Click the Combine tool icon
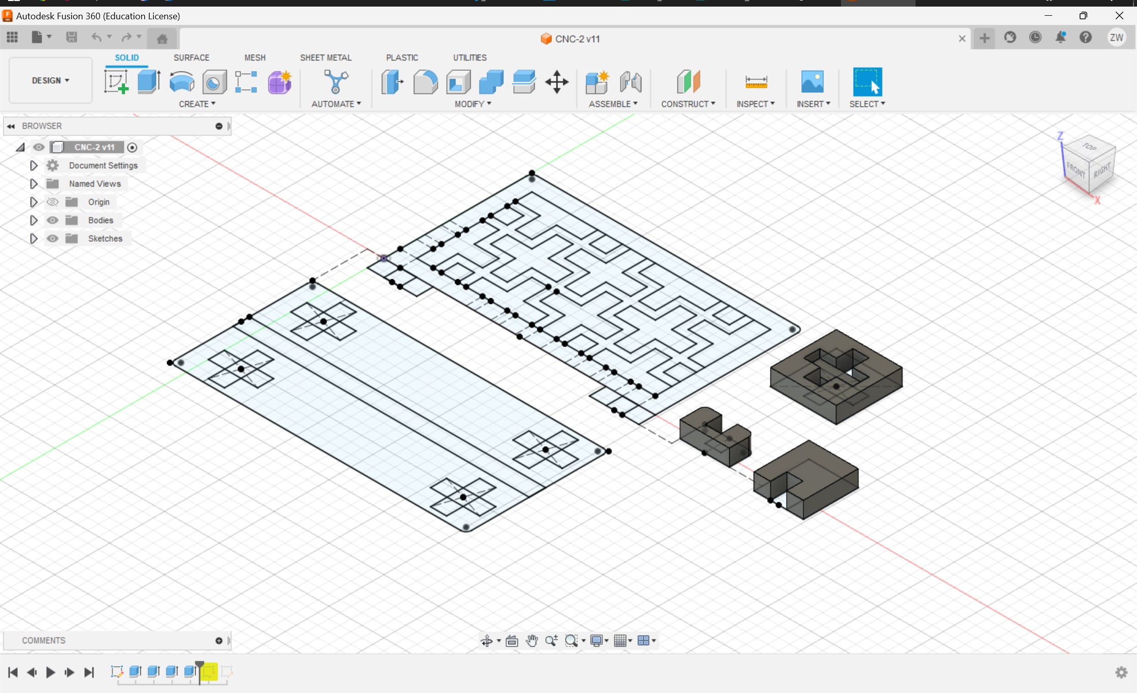The height and width of the screenshot is (693, 1137). click(x=491, y=82)
